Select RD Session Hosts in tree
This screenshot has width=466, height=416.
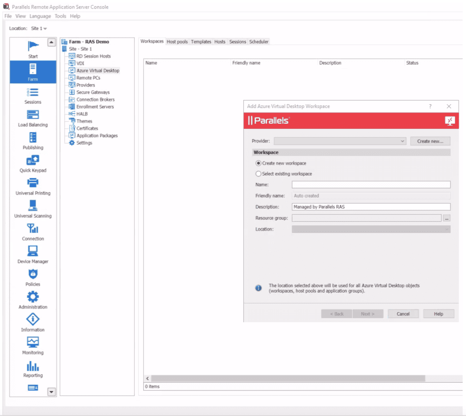pos(93,56)
